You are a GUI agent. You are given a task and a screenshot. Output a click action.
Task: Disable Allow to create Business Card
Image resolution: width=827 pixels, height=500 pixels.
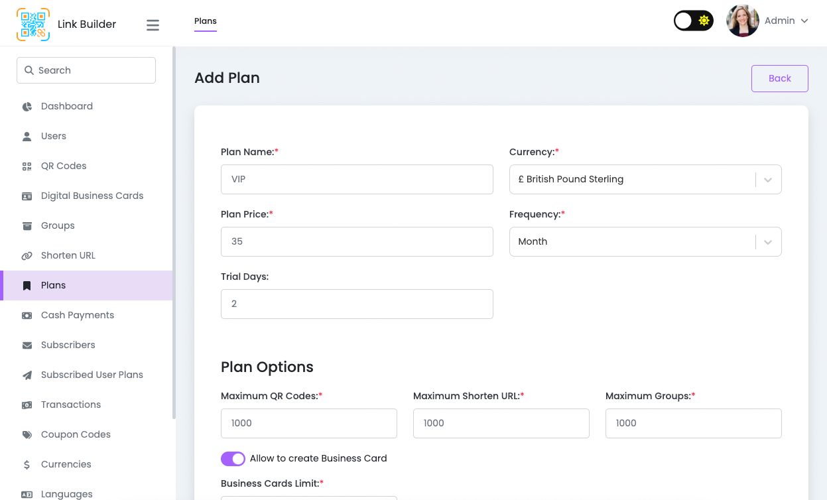tap(233, 459)
